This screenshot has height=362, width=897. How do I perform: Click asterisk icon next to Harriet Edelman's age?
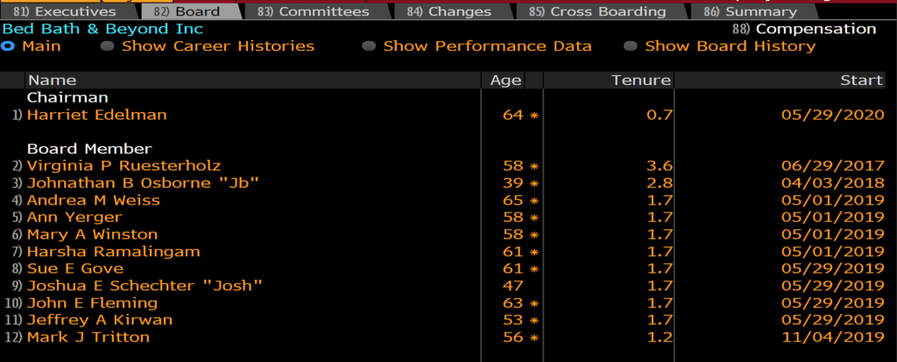click(x=534, y=115)
